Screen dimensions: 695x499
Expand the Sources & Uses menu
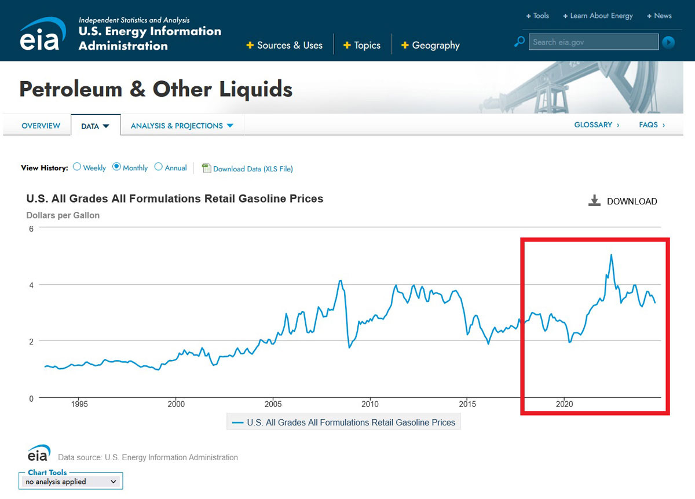[x=284, y=45]
